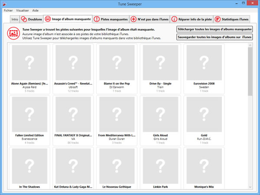Click Télécharger toutes les images d'albums manquantes
Viewport: 260px width, 195px height.
click(x=214, y=29)
